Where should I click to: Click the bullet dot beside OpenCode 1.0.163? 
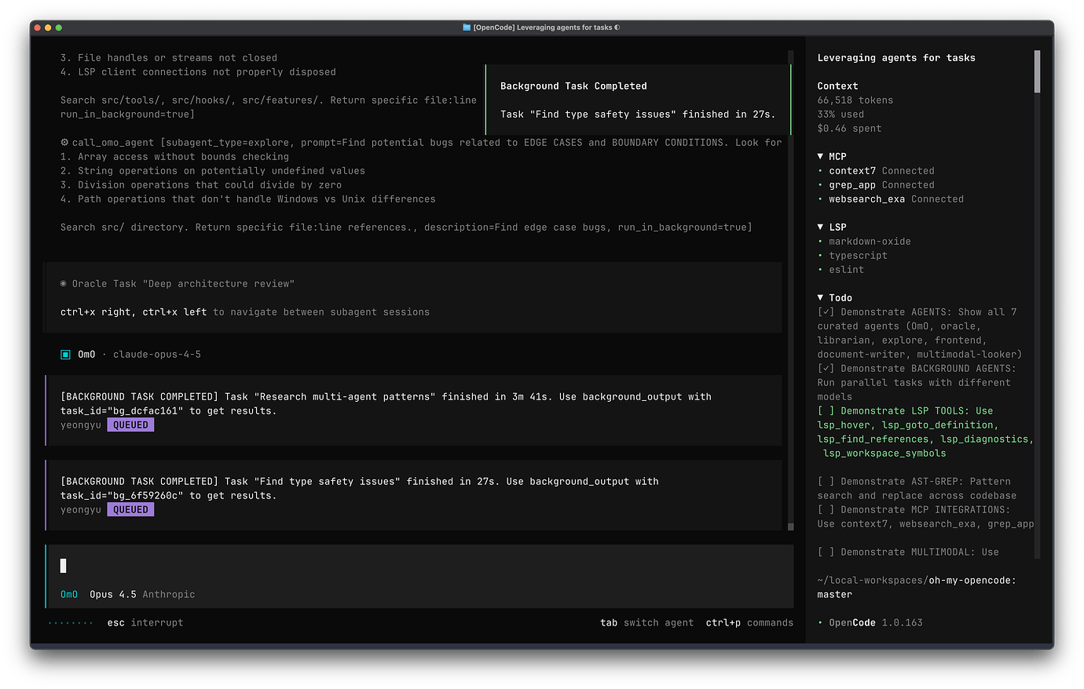click(820, 623)
